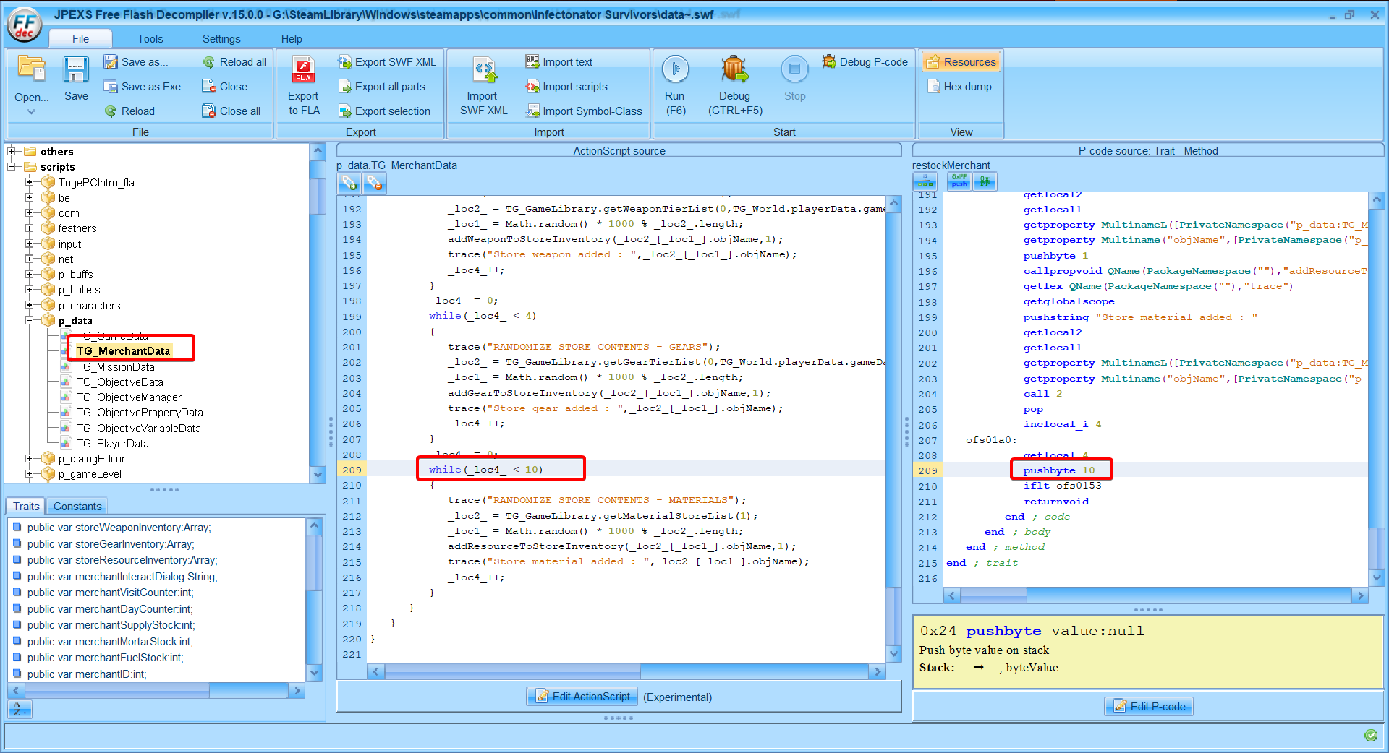Open the File ribbon tab
This screenshot has width=1389, height=753.
[x=80, y=39]
